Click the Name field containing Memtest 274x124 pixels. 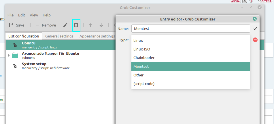click(191, 29)
